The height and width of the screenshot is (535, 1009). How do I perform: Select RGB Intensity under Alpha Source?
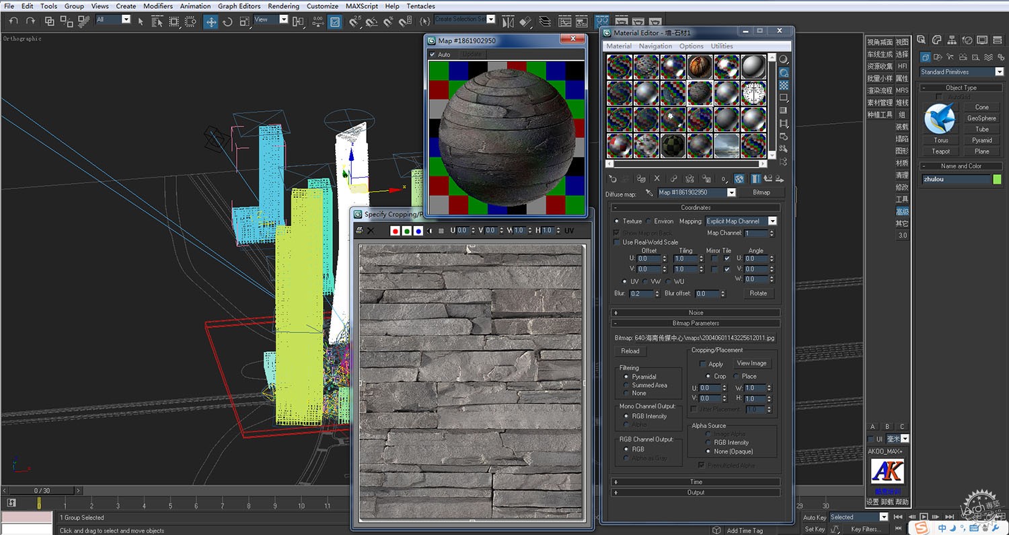pos(708,442)
